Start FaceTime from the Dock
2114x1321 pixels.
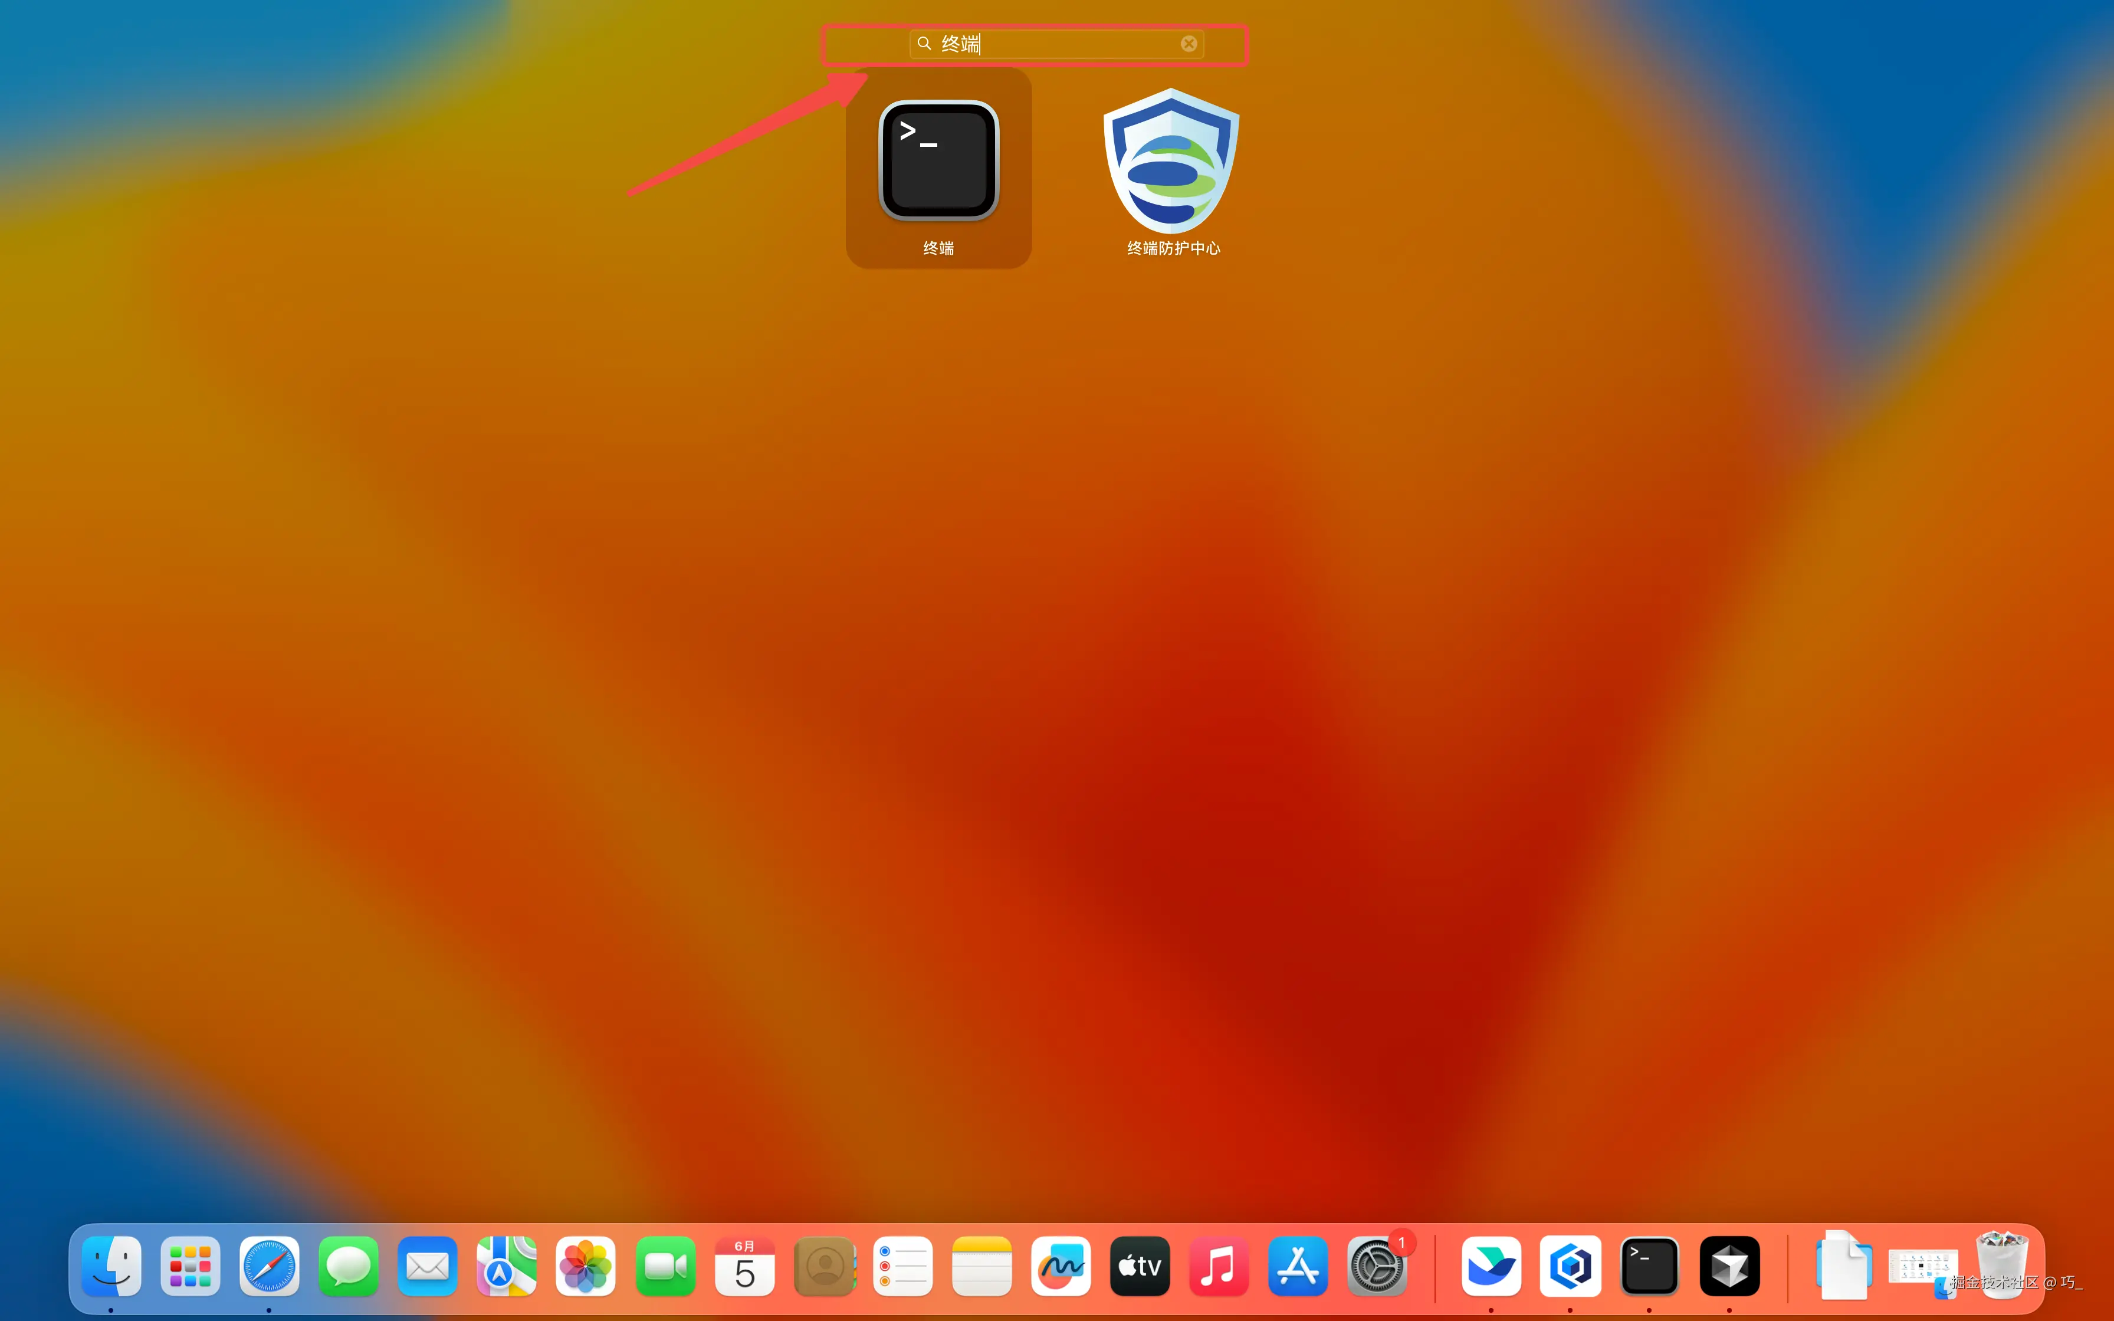pos(665,1266)
